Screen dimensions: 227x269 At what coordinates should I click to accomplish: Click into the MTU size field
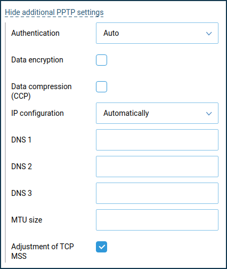[x=157, y=220]
